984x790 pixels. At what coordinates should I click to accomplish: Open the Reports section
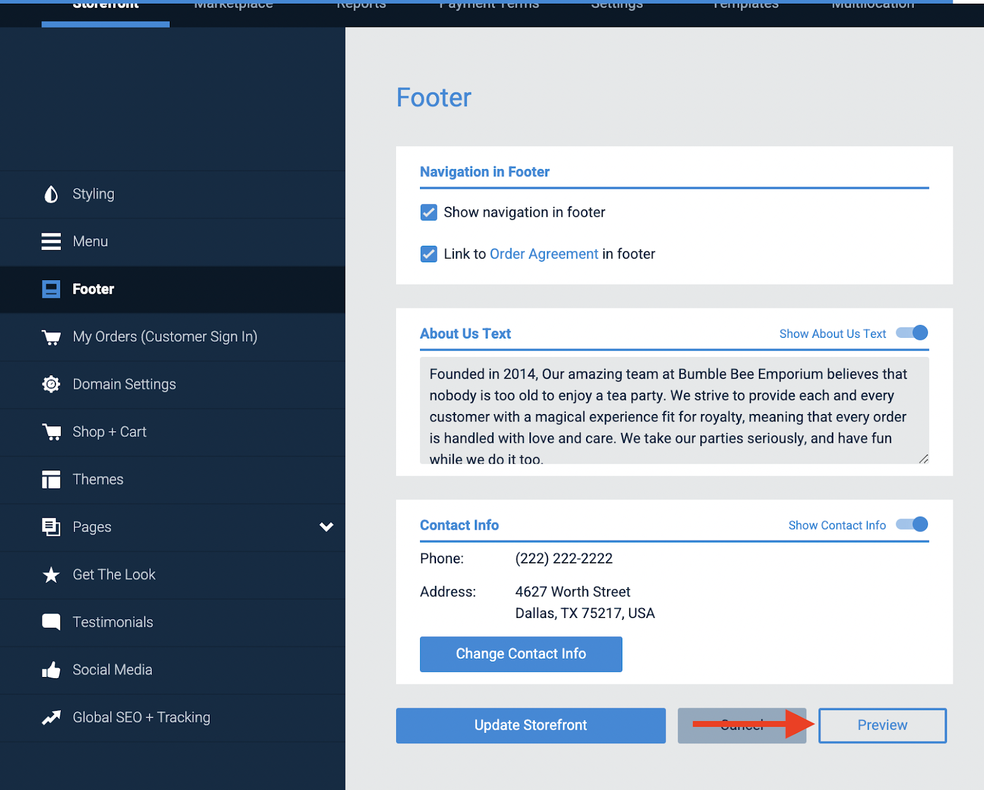362,6
